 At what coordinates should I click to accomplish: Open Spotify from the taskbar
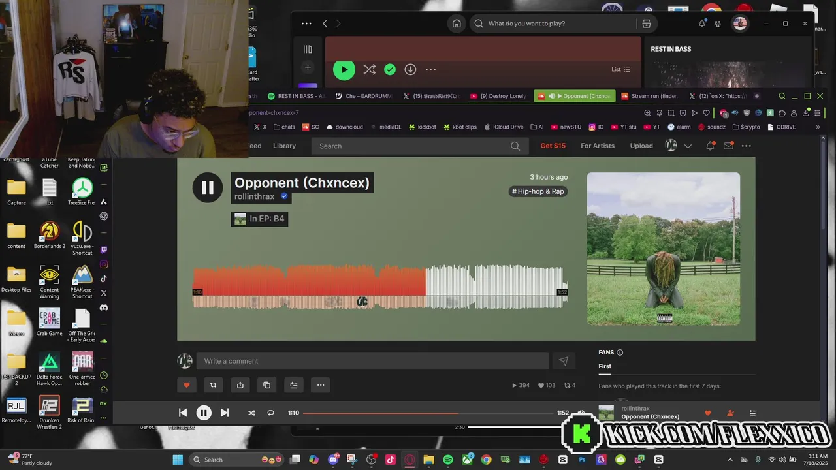[448, 460]
